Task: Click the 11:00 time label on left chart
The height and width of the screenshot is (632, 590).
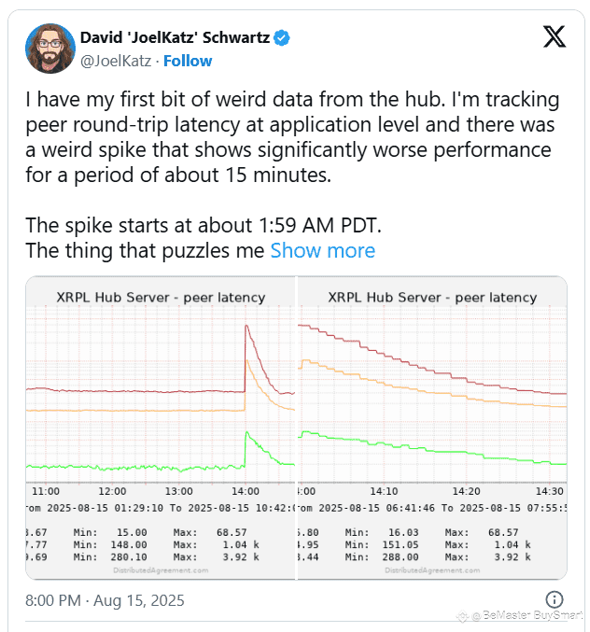Action: pyautogui.click(x=46, y=491)
